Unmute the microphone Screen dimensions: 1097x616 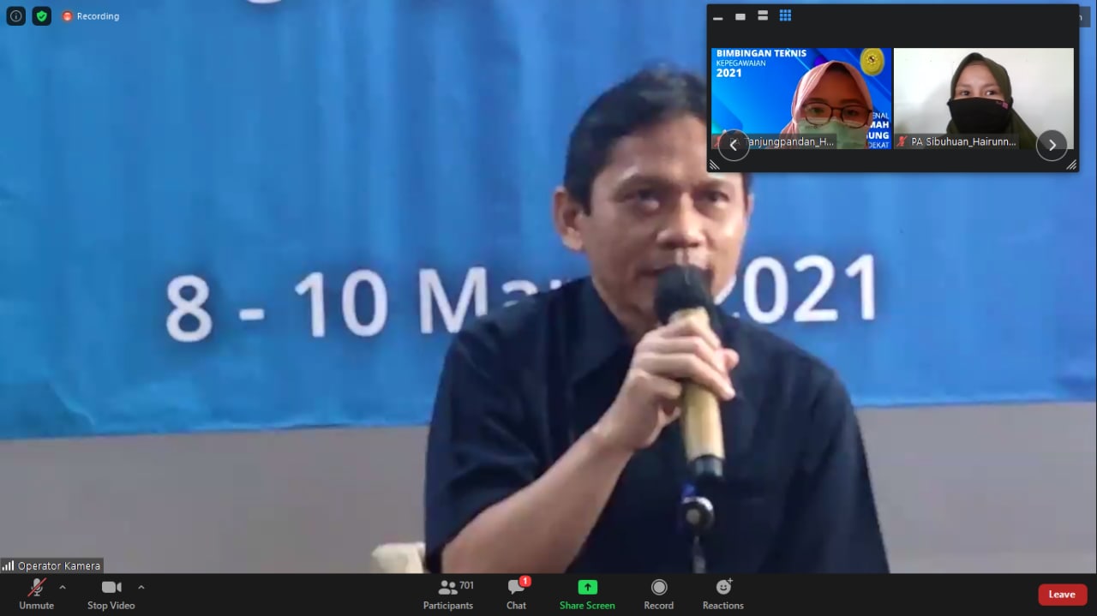36,594
